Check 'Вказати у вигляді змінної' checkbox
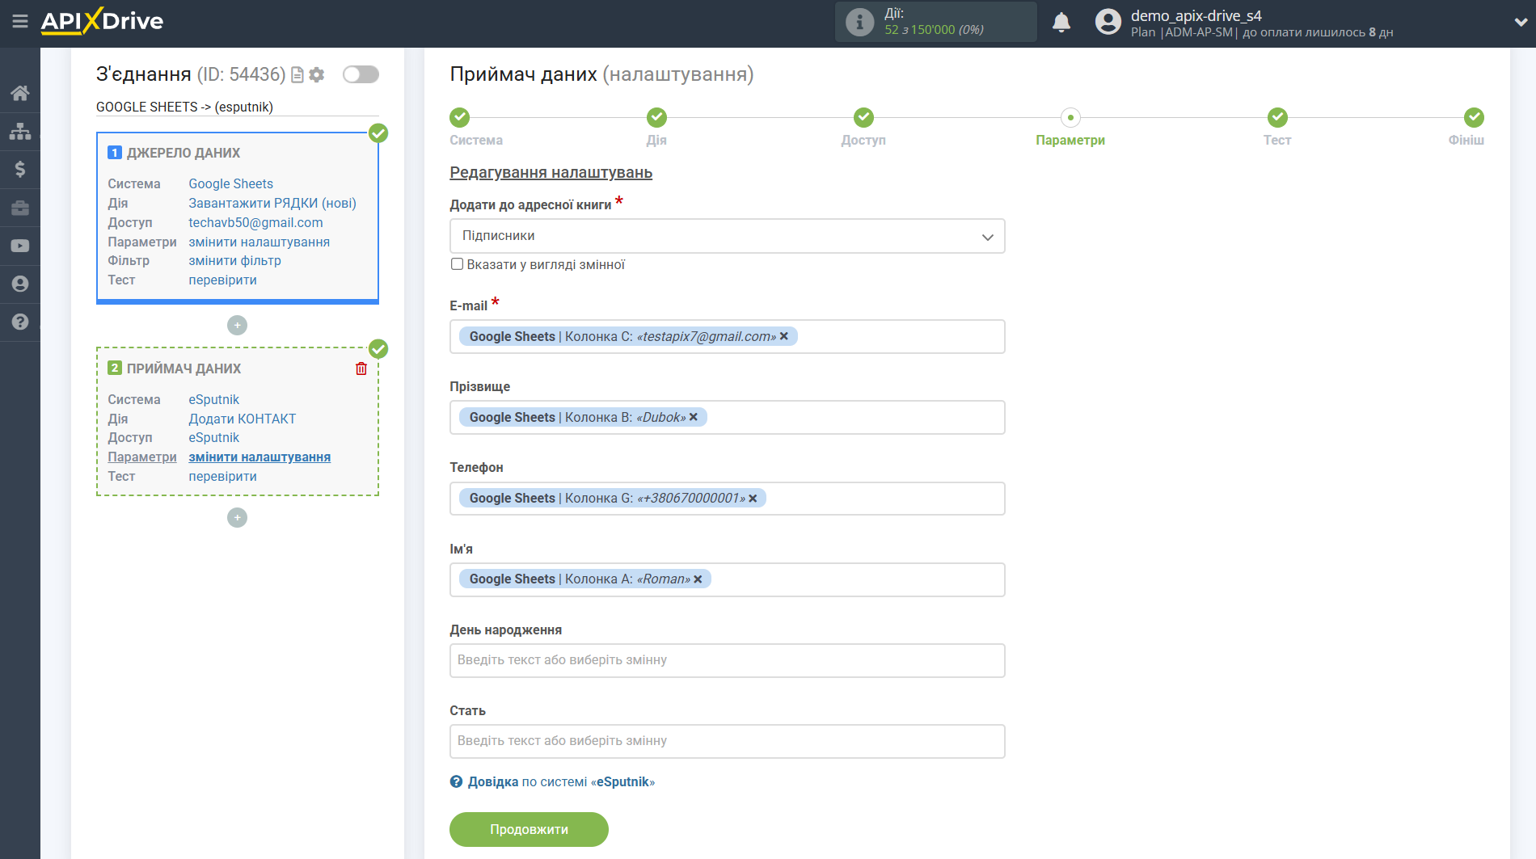Screen dimensions: 1536x859 coord(457,264)
